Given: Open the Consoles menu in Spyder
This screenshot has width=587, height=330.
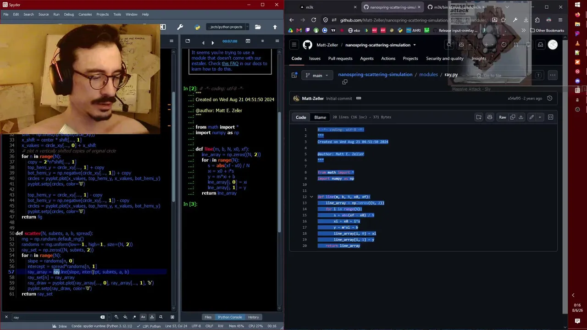Looking at the screenshot, I should (85, 14).
